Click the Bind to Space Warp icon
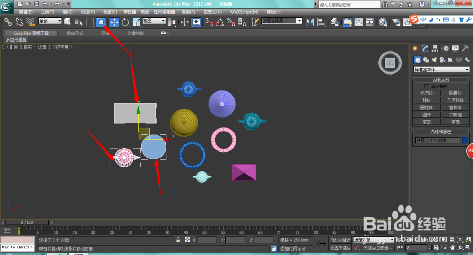The width and height of the screenshot is (473, 255). pos(30,22)
